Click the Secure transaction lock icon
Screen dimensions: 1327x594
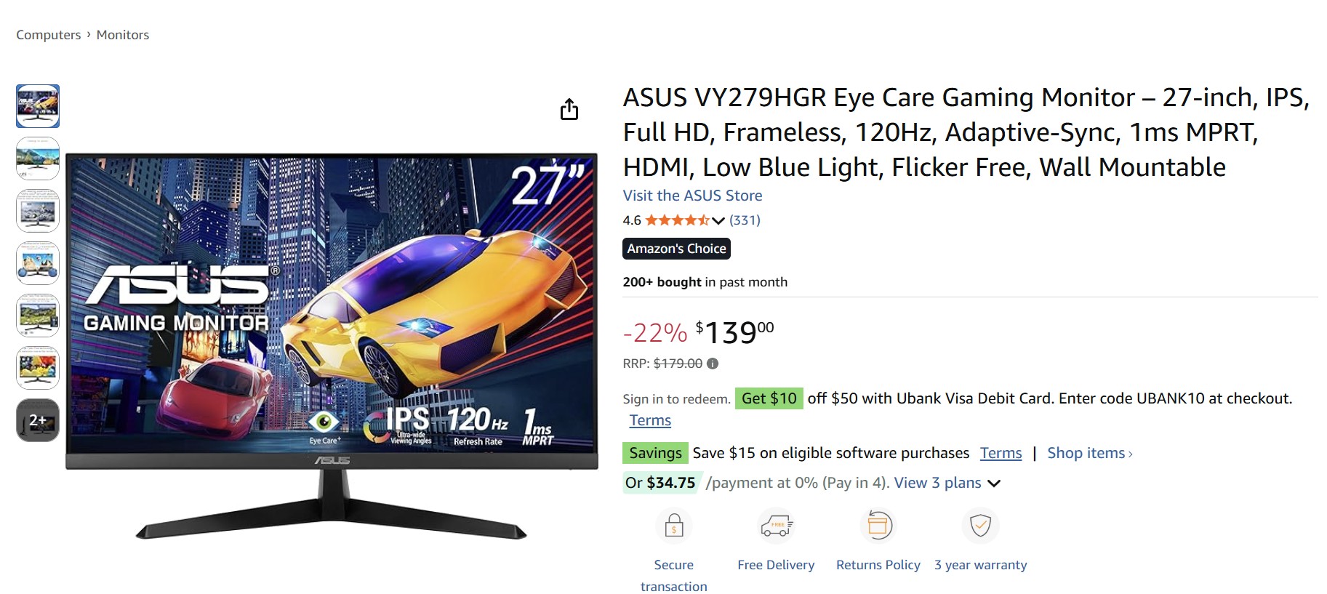[x=674, y=525]
